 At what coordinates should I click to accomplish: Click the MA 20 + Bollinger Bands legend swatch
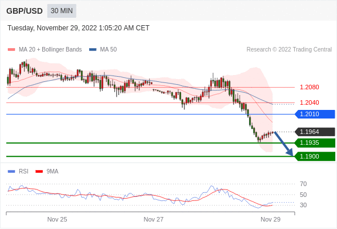pyautogui.click(x=11, y=50)
